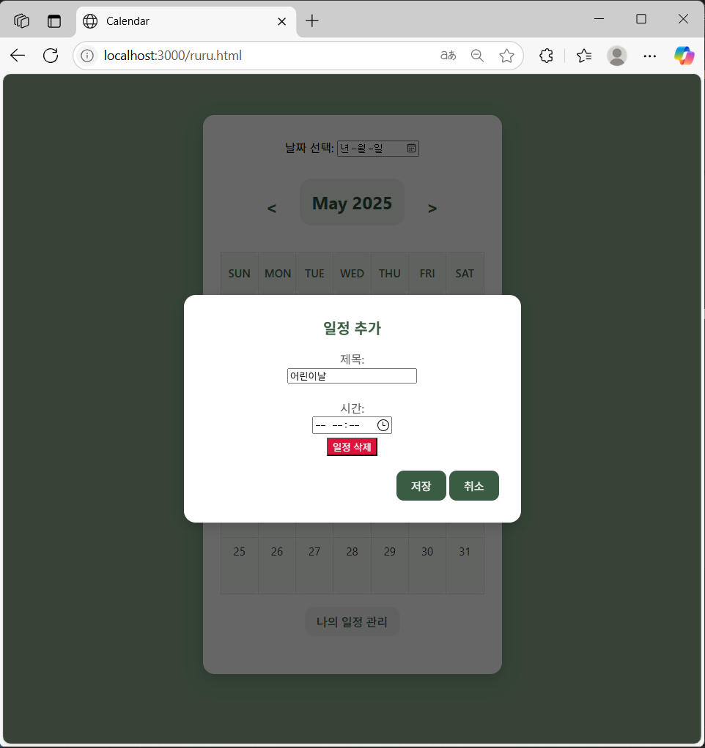The height and width of the screenshot is (748, 705).
Task: Open the user profile avatar
Action: point(616,56)
